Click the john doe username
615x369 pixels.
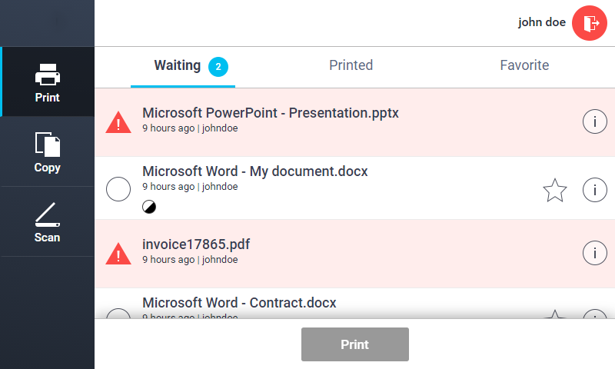pos(541,22)
